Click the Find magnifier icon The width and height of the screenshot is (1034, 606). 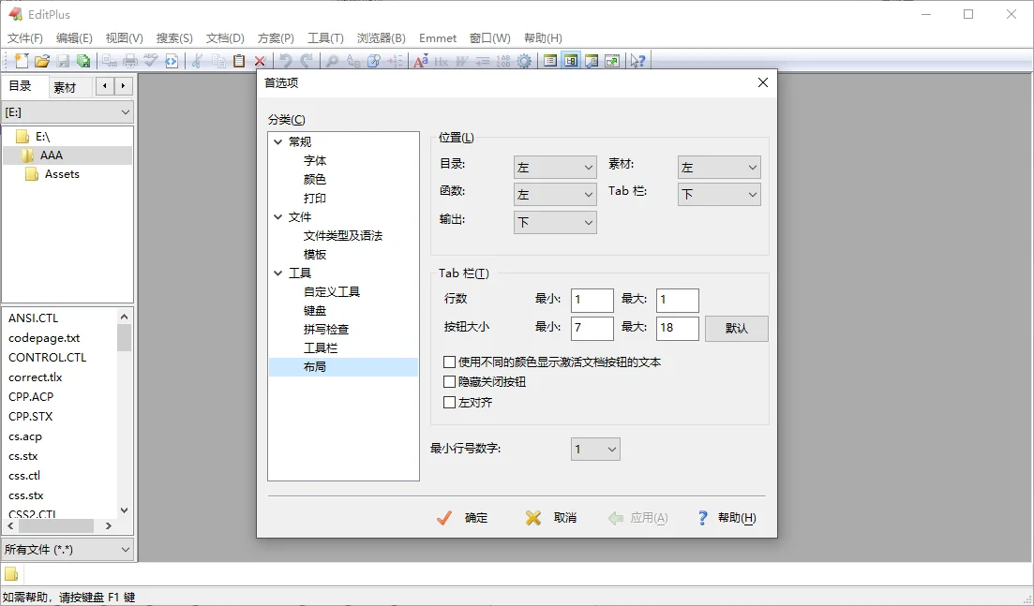tap(333, 61)
